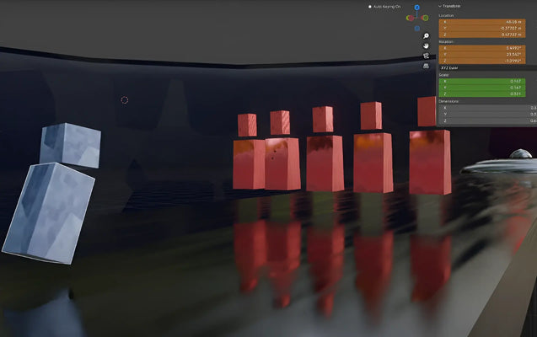
Task: Toggle perspective/orthographic grid icon
Action: (427, 66)
